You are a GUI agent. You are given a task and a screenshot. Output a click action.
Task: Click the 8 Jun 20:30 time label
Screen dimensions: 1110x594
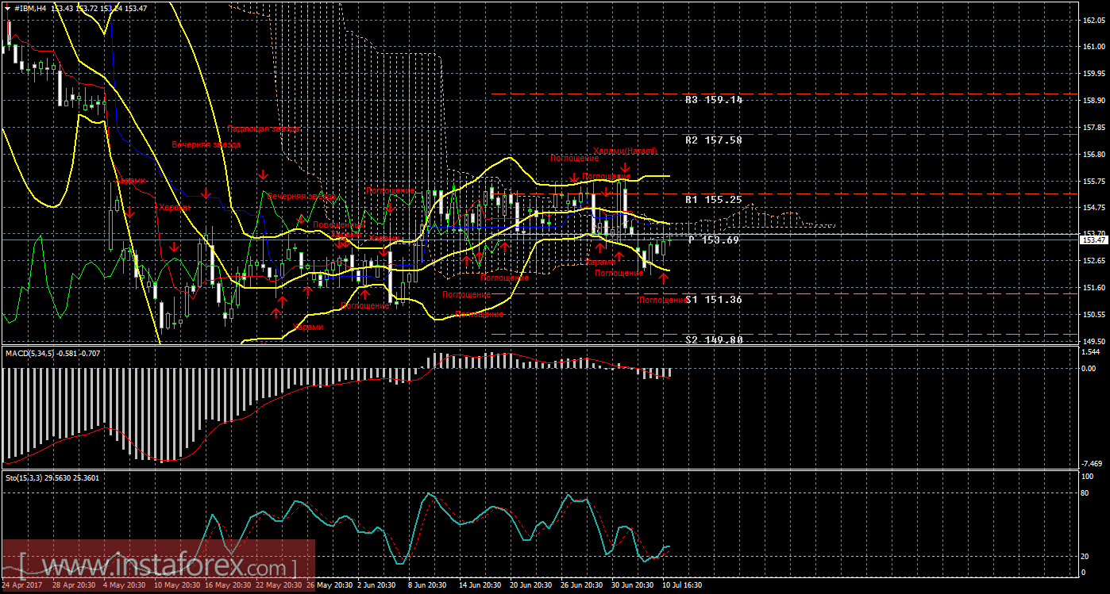pyautogui.click(x=426, y=585)
